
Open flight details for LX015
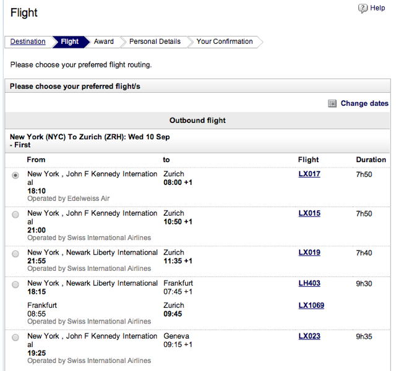(x=309, y=213)
